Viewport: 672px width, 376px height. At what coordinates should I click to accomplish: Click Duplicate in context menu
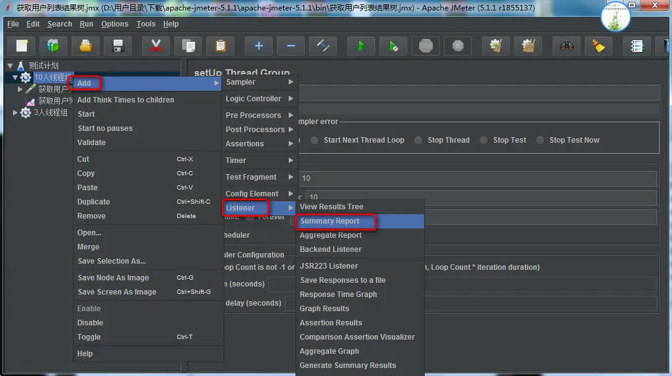[148, 202]
